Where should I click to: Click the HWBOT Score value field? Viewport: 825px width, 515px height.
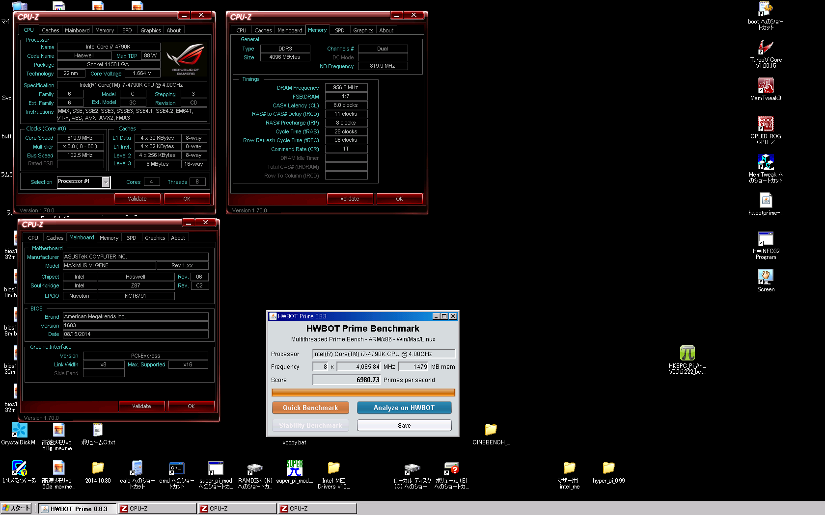tap(347, 380)
